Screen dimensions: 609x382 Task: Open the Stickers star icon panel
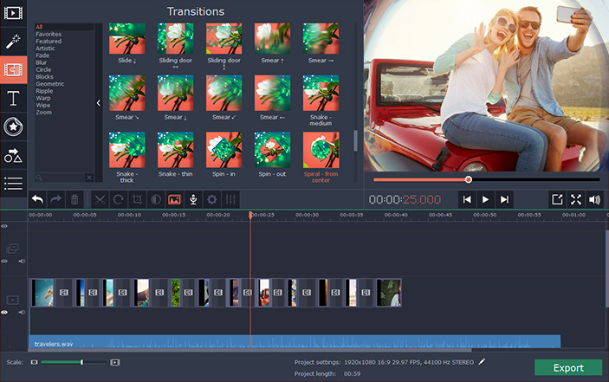13,126
